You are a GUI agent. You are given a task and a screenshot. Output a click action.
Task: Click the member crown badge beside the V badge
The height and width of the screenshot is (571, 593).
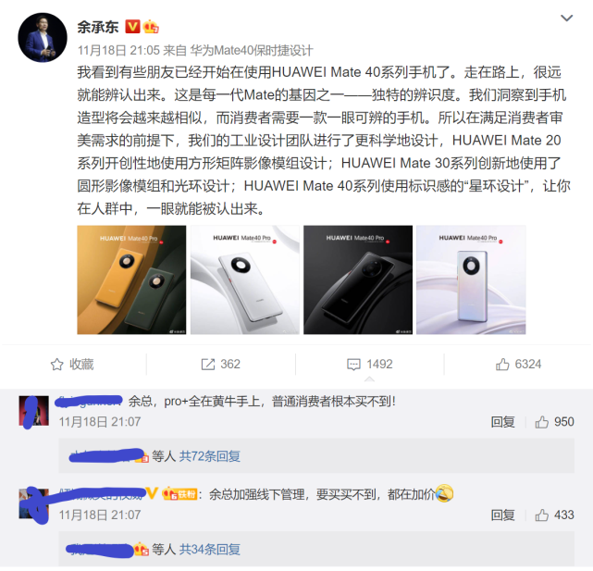[x=150, y=27]
